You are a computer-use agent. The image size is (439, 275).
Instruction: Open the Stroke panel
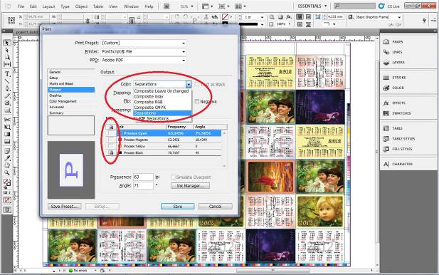pos(394,78)
